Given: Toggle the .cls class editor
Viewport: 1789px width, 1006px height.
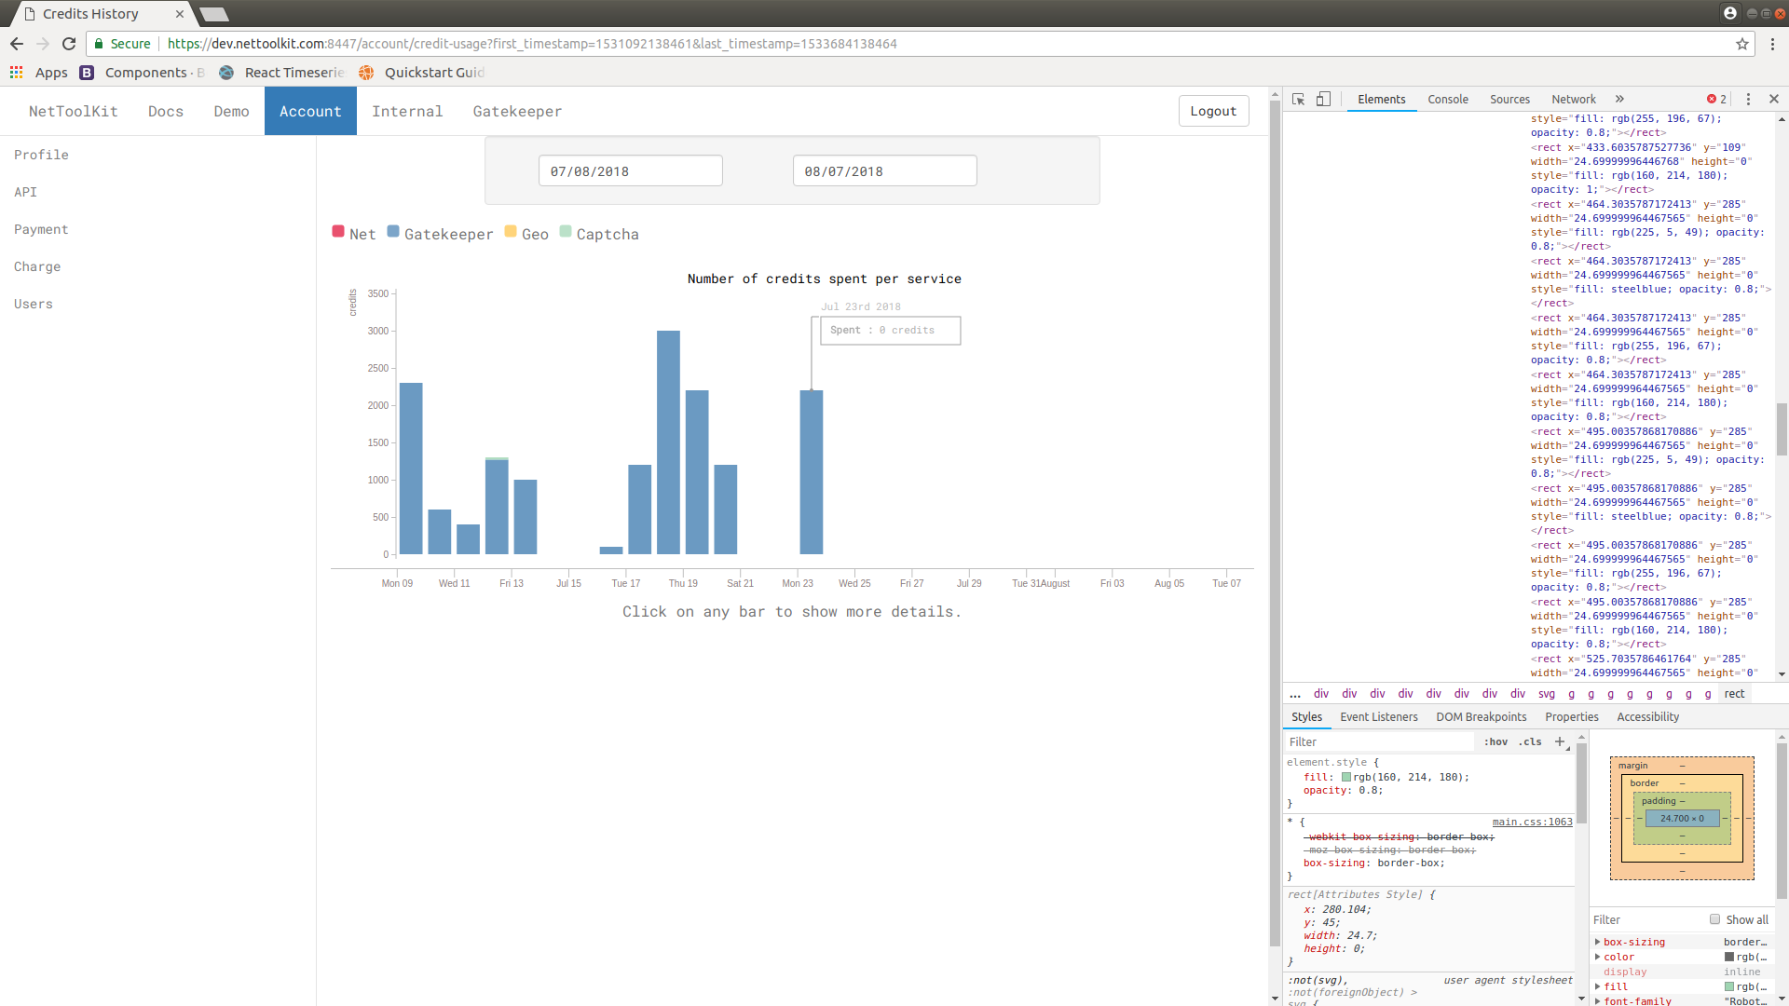Looking at the screenshot, I should coord(1529,741).
